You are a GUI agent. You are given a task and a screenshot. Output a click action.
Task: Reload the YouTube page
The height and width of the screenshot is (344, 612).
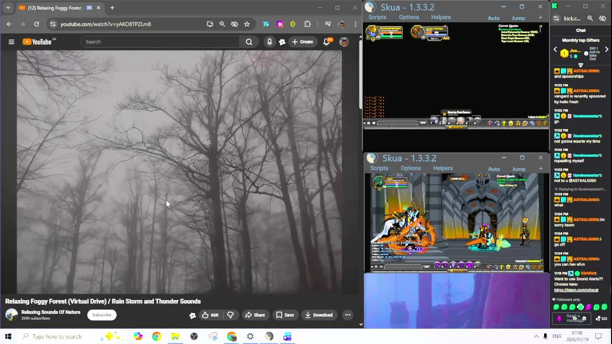click(36, 24)
